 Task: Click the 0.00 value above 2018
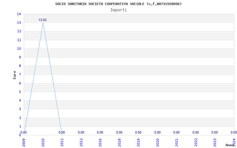coord(119,132)
